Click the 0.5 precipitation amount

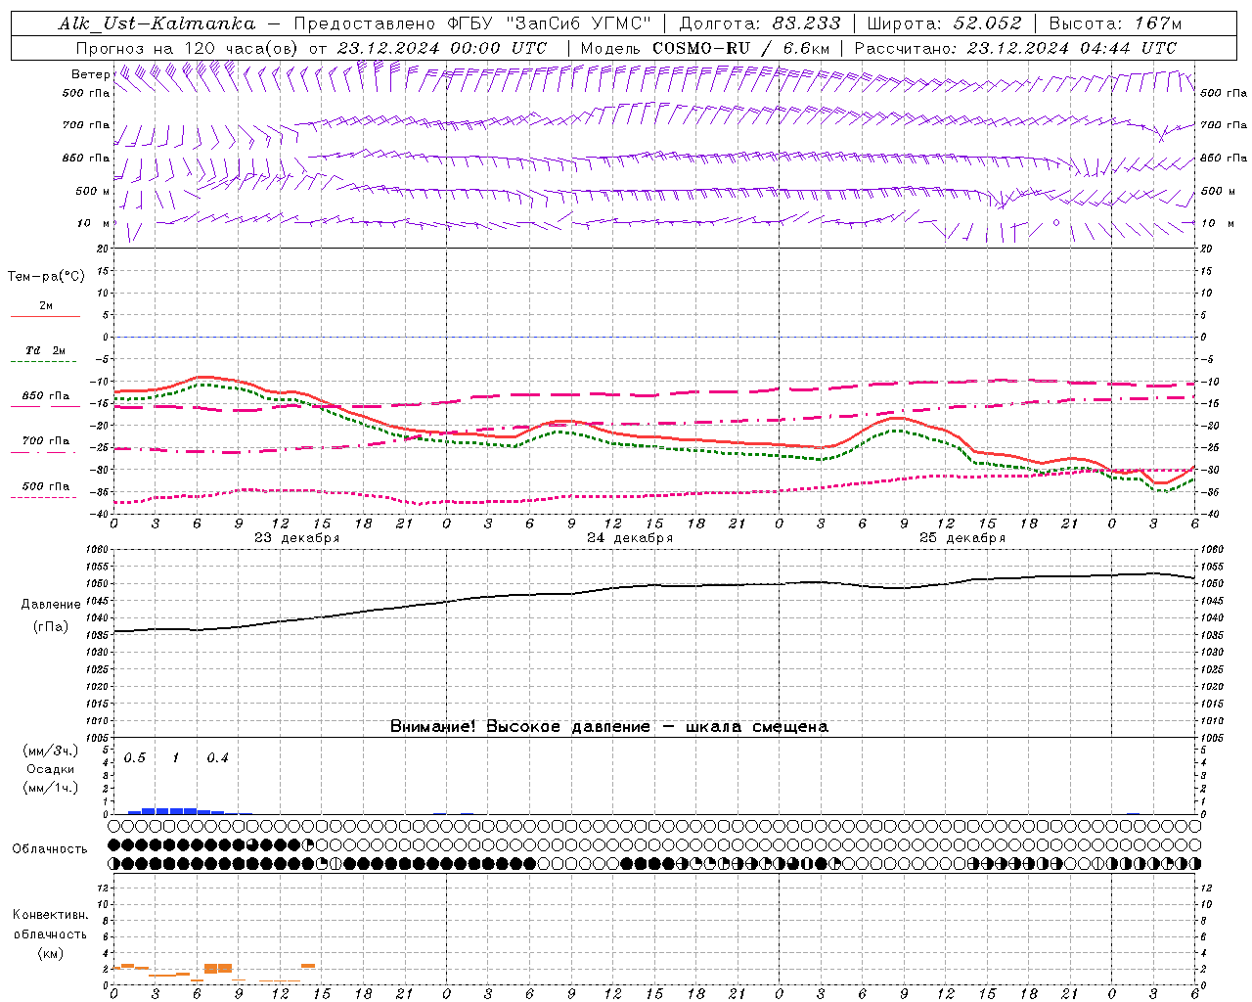point(135,758)
